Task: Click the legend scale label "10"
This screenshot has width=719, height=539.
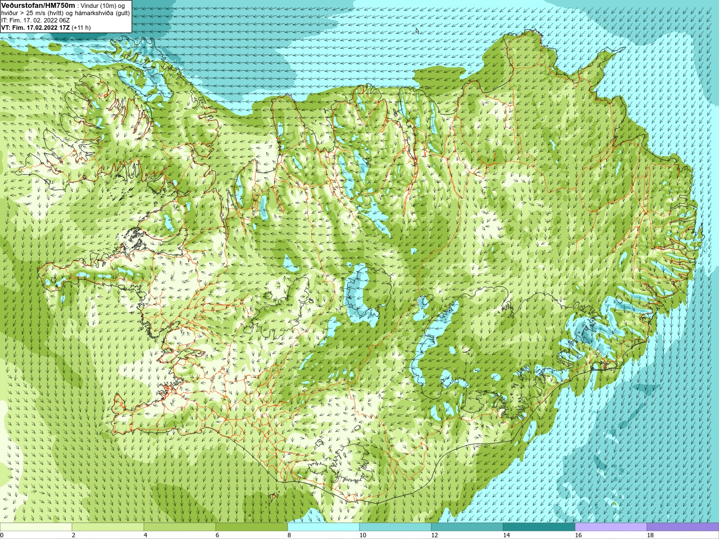Action: (363, 535)
